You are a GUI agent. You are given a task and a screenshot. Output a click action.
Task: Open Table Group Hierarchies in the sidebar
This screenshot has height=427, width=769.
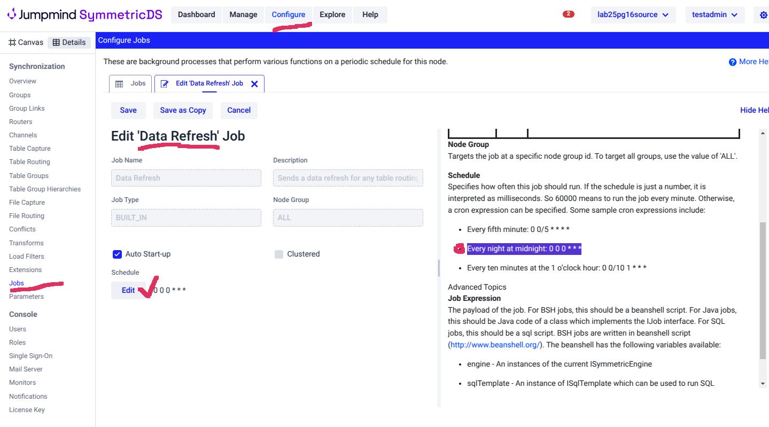45,189
